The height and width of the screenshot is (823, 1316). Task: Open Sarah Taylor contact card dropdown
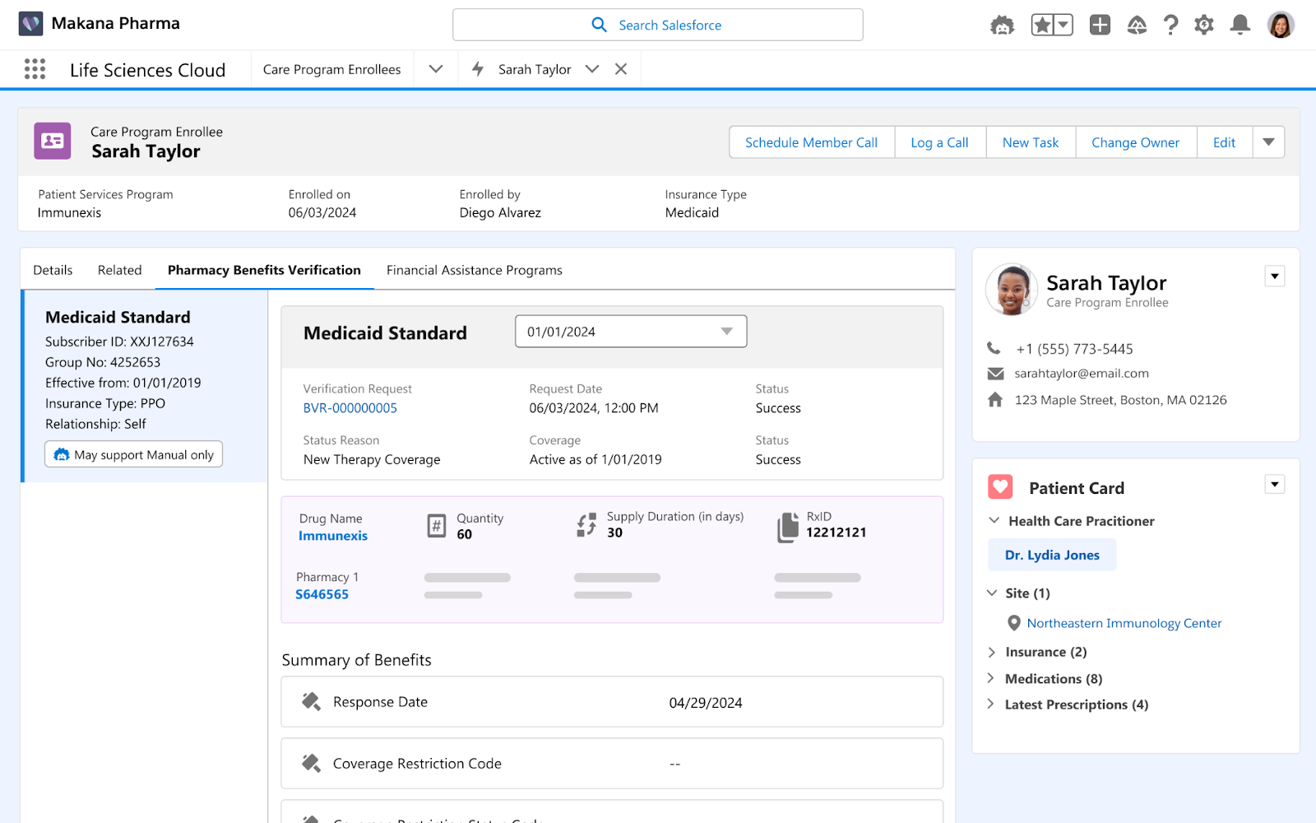coord(1275,277)
